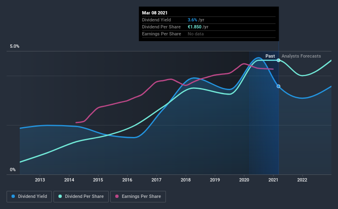Screen dimensions: 338x209
Task: Click the 2018 x-axis year label
Action: 186,180
